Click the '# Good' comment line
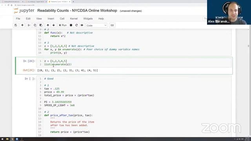 coord(49,79)
